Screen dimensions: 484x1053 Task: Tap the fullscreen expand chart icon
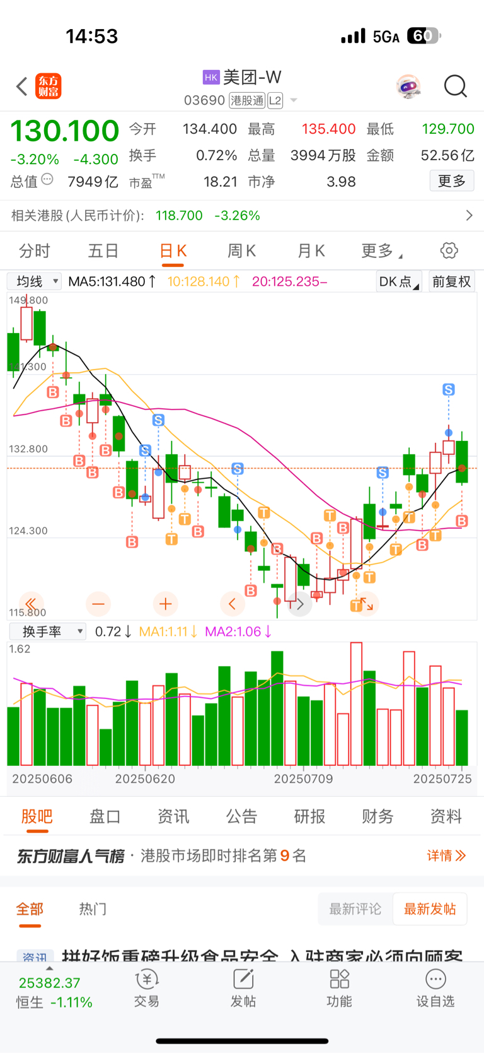[x=367, y=604]
